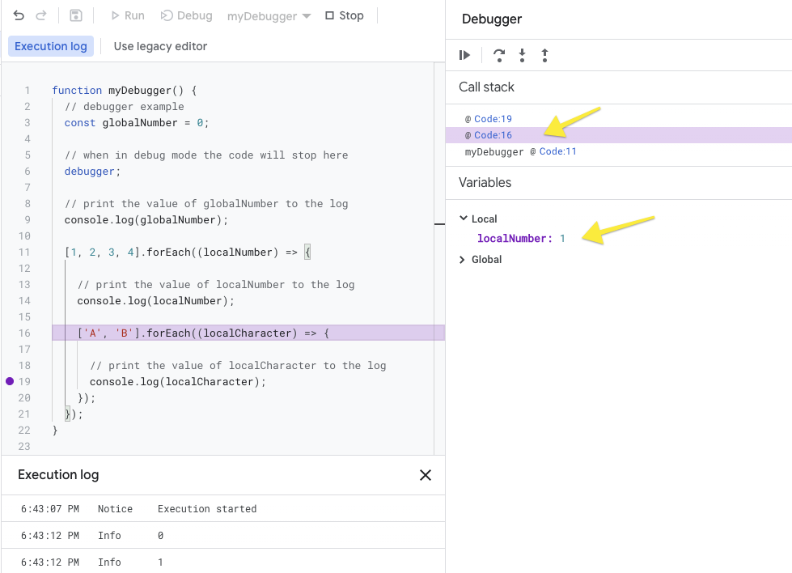This screenshot has height=573, width=792.
Task: Click the Debug button
Action: [186, 15]
